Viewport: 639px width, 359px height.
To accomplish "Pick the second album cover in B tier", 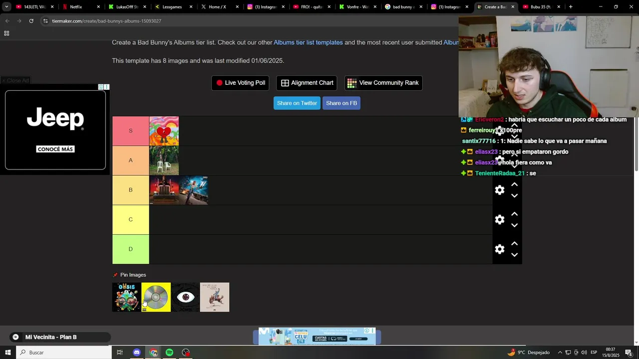I will pyautogui.click(x=193, y=190).
